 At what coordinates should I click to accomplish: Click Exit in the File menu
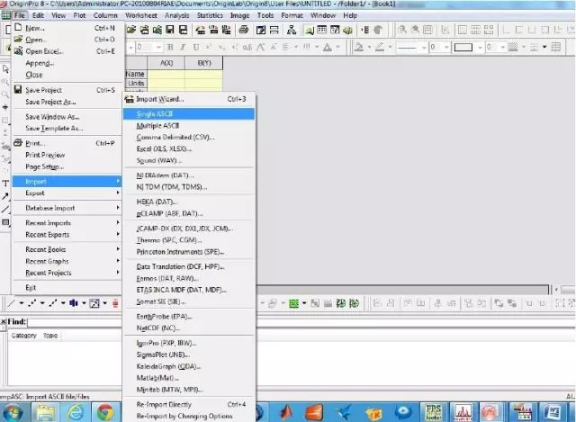[31, 287]
